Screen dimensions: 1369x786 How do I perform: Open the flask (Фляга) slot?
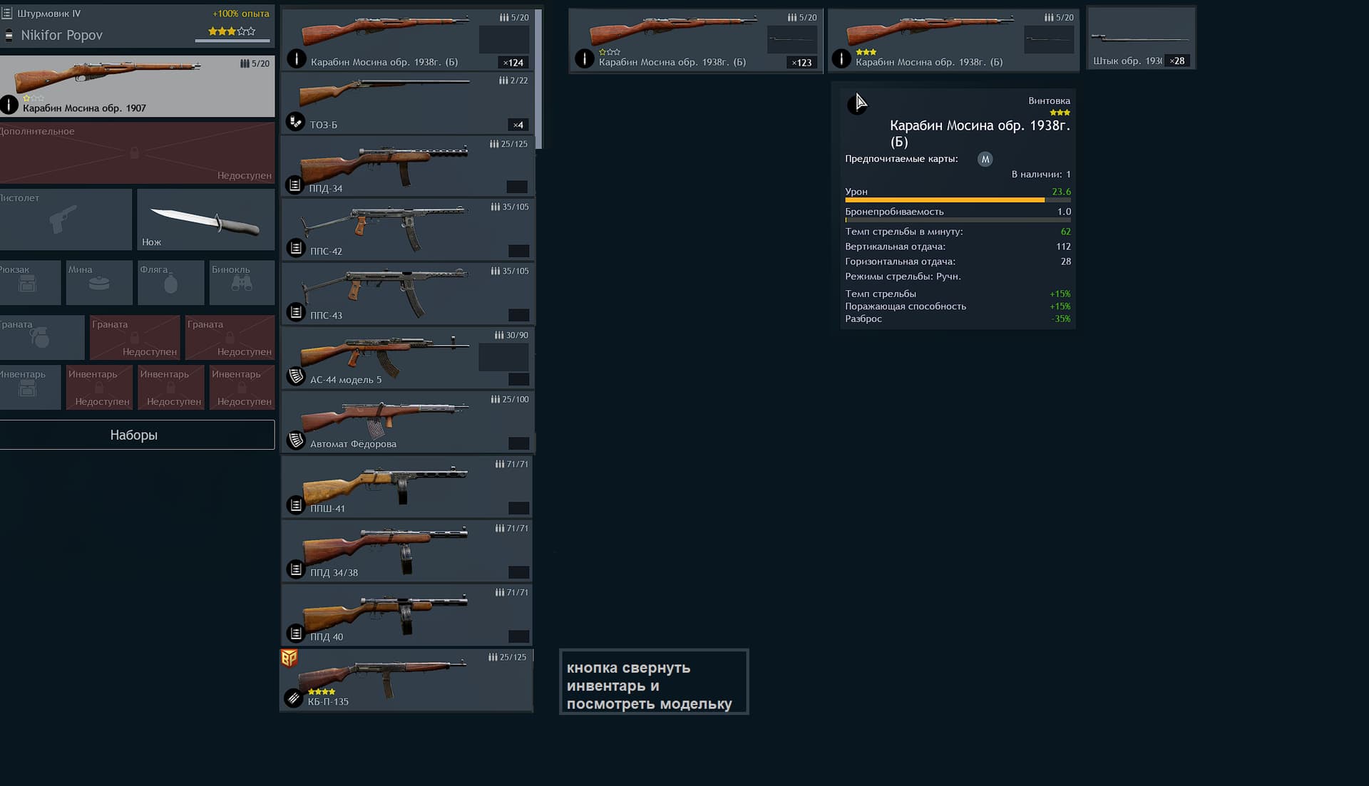coord(170,283)
